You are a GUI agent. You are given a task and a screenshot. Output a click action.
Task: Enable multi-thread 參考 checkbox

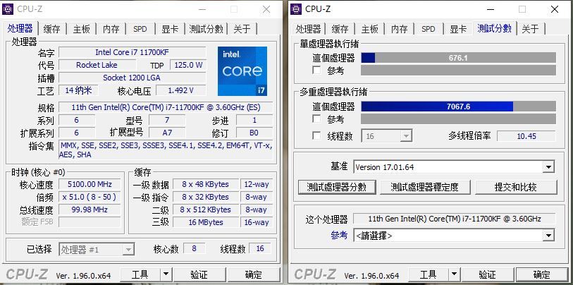click(x=317, y=119)
